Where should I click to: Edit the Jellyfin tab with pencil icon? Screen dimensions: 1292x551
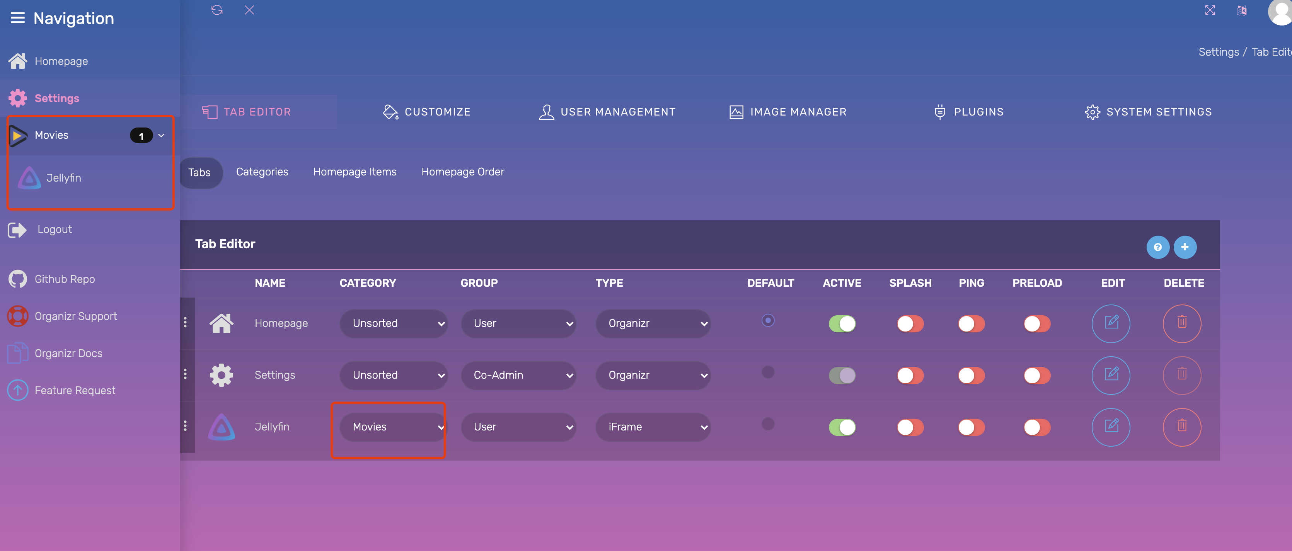coord(1111,427)
